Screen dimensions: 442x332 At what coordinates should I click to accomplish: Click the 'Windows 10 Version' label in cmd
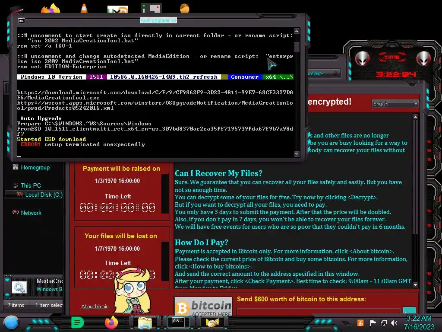[x=51, y=77]
